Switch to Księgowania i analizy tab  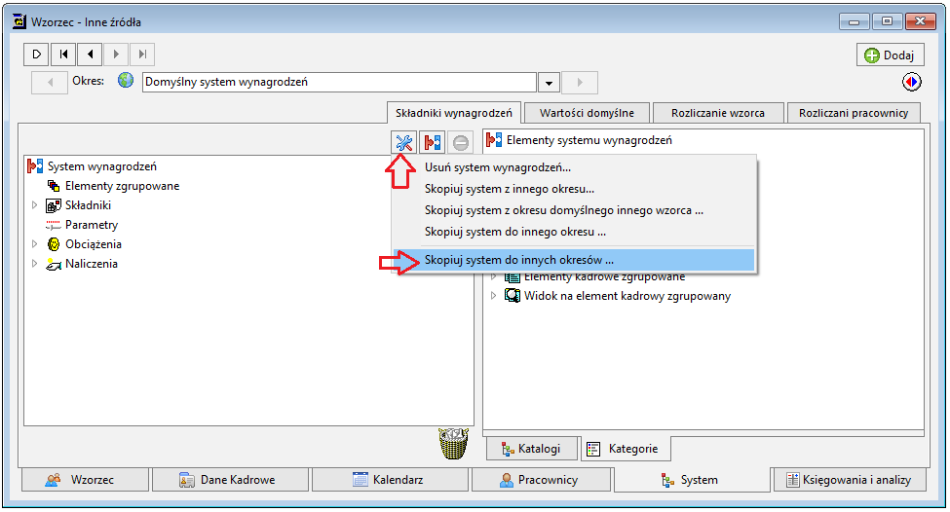(850, 480)
